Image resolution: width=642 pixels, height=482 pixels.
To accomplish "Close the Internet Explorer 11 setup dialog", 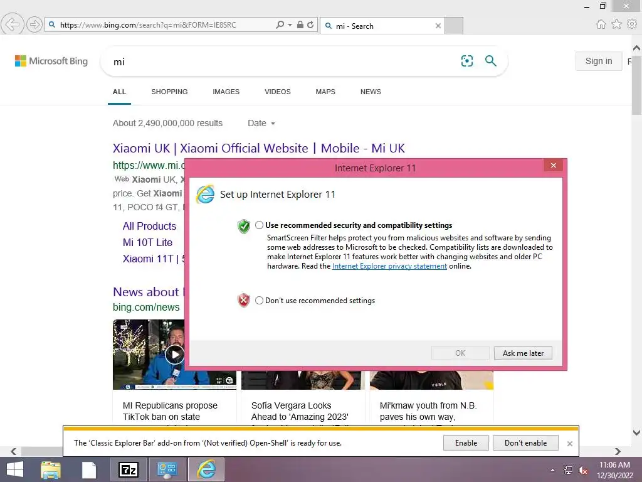I will click(553, 165).
